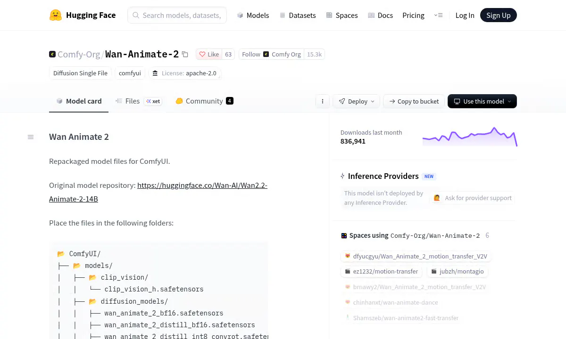Expand the Deploy dropdown
Viewport: 566px width, 339px height.
click(356, 101)
